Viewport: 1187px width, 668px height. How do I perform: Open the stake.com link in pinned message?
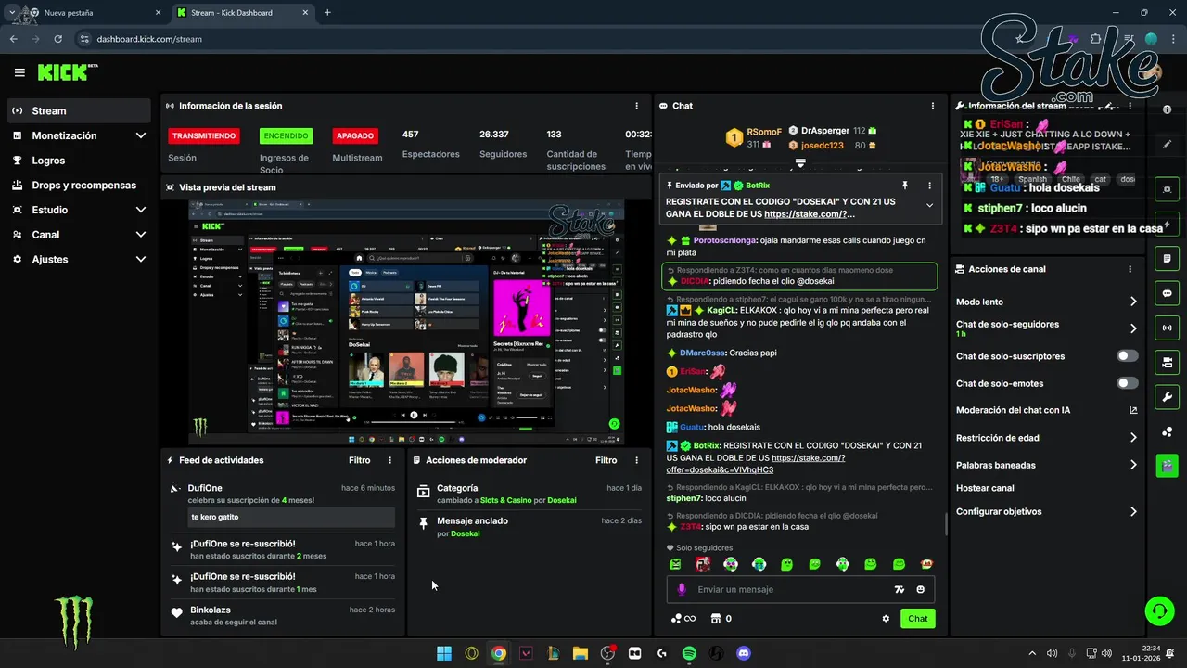pos(804,214)
